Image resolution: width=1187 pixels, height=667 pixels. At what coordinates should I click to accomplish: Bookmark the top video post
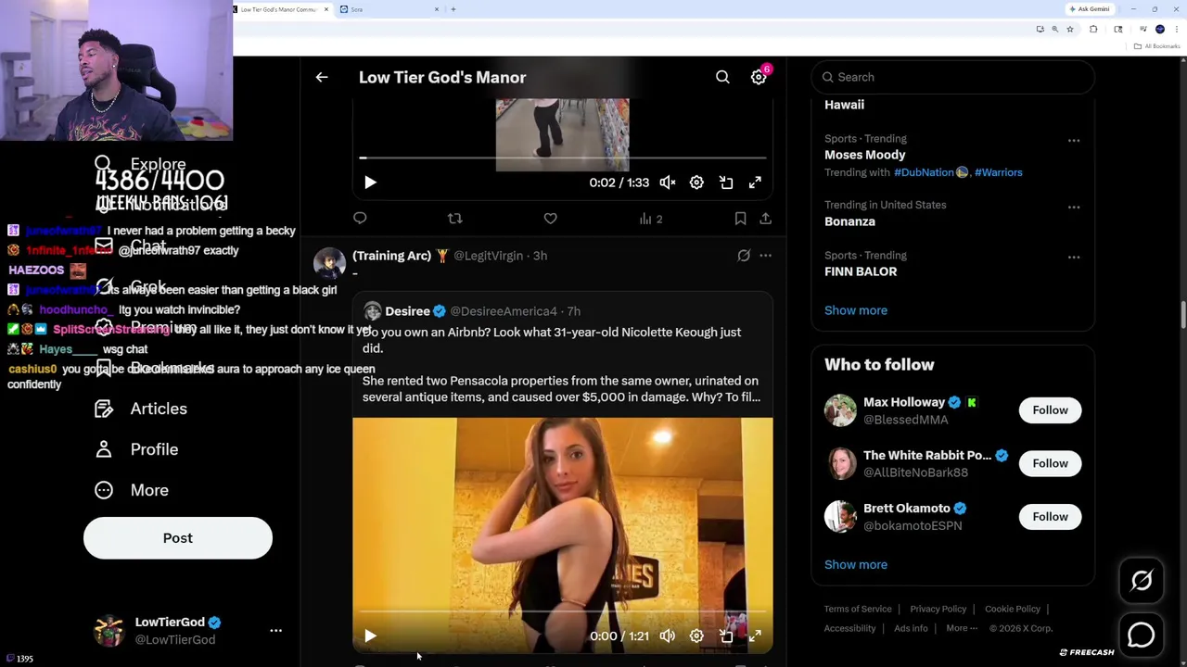click(740, 219)
